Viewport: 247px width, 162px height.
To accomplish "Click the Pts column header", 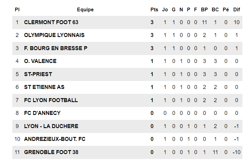I will pos(154,10).
